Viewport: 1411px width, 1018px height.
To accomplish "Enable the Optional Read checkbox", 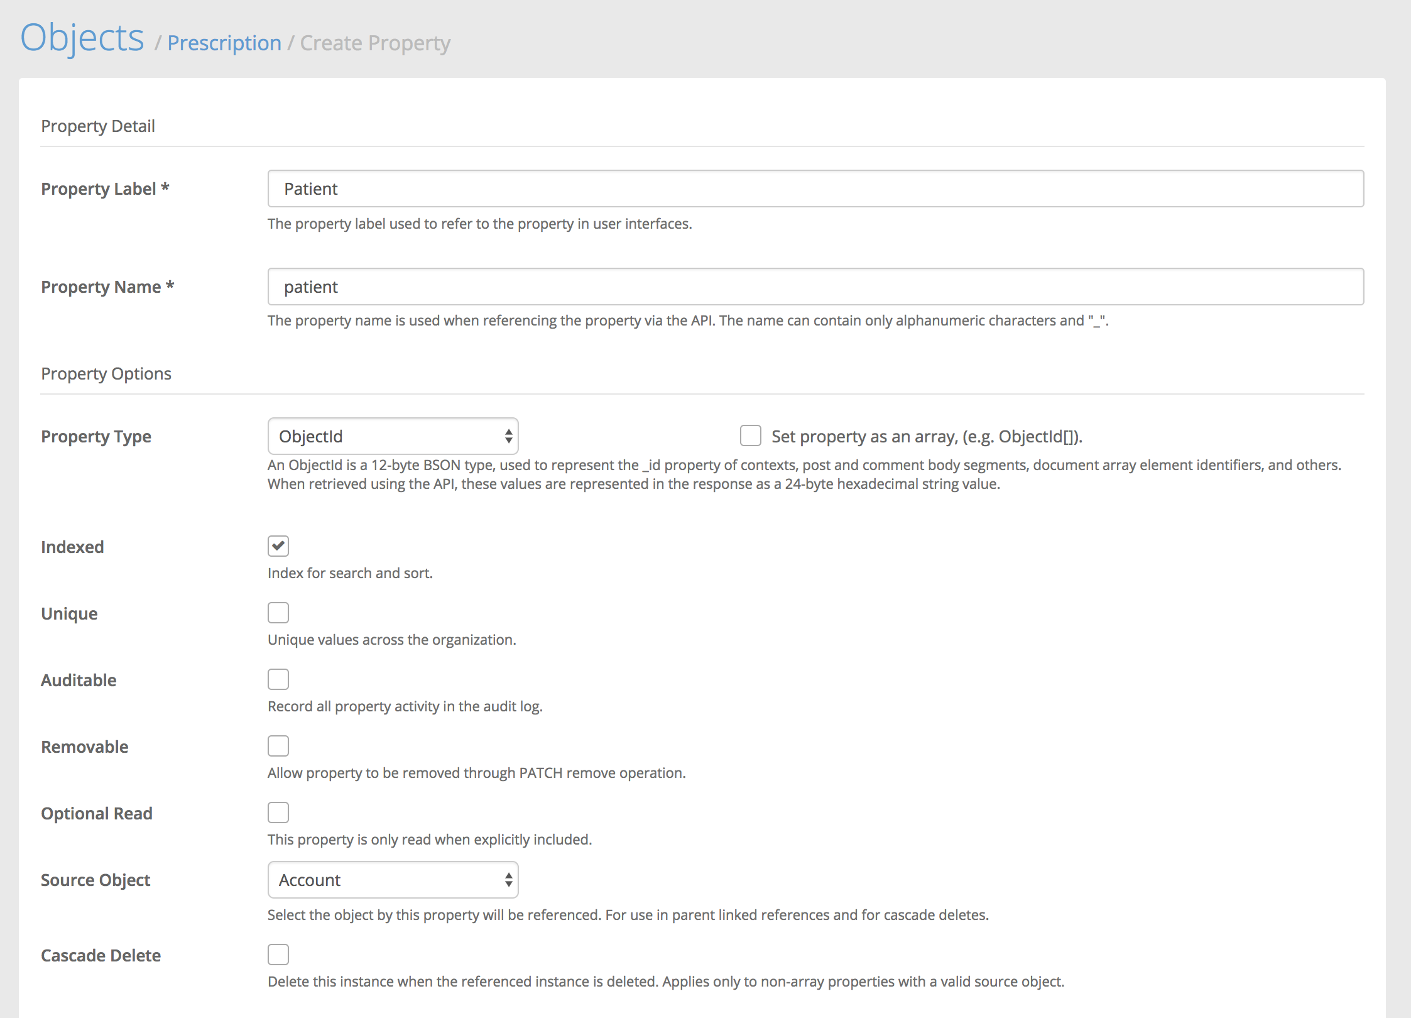I will 278,813.
